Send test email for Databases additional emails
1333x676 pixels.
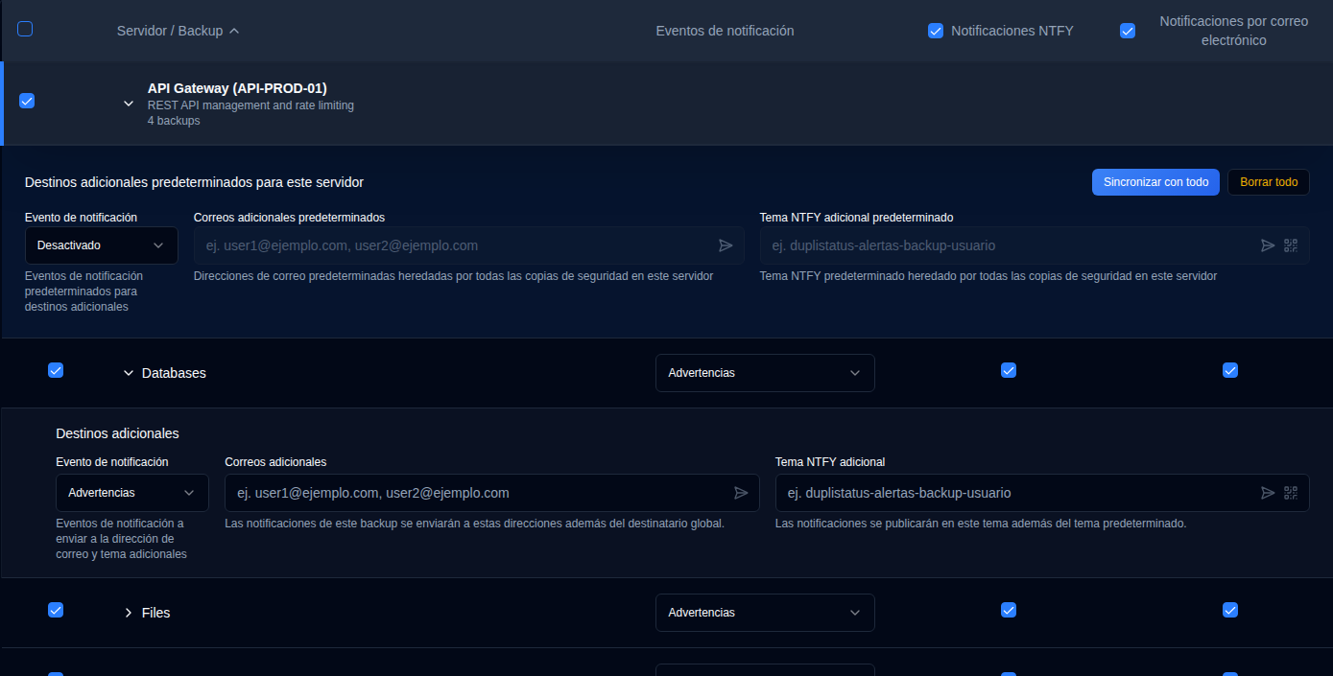pos(741,492)
